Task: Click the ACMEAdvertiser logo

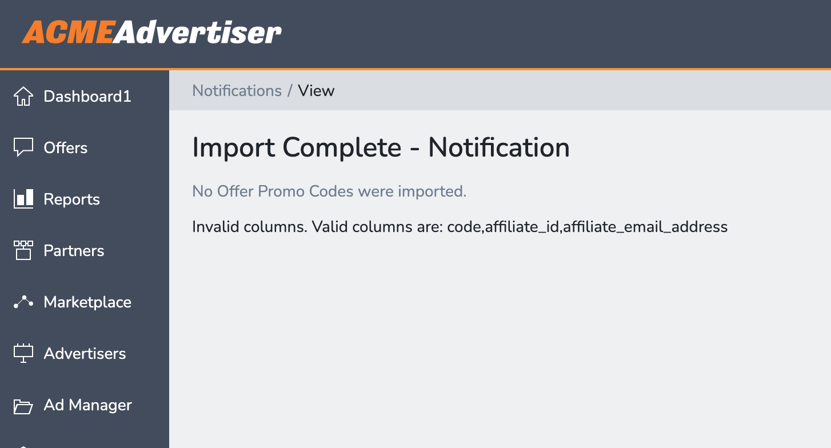Action: tap(151, 33)
